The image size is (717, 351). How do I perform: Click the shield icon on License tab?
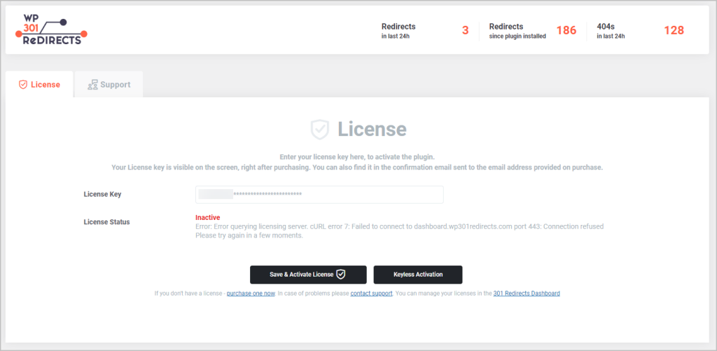(x=23, y=85)
